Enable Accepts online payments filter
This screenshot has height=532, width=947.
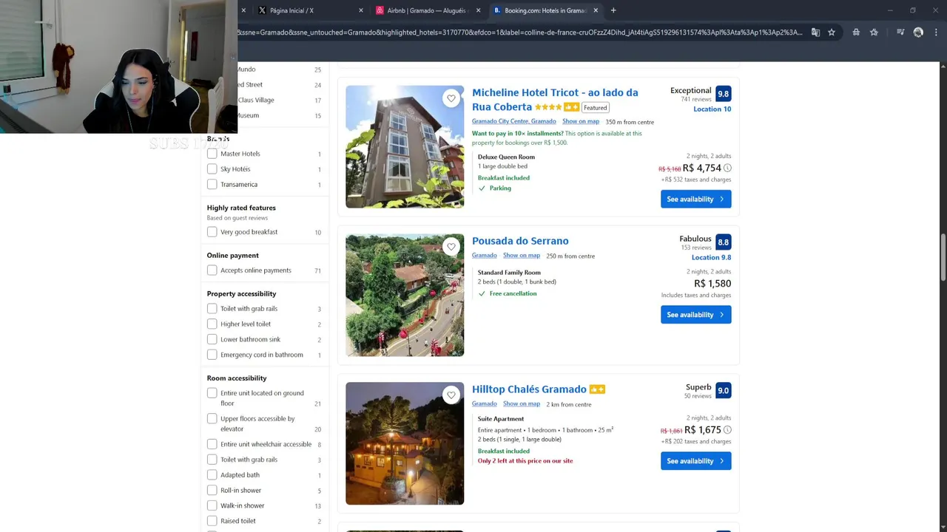click(212, 270)
